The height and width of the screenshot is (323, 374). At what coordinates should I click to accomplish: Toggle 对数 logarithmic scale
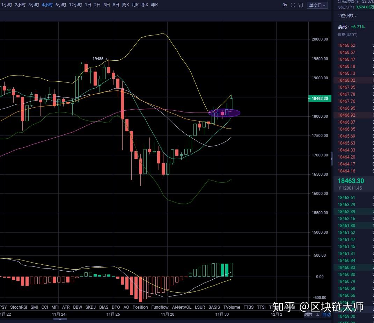tap(308, 314)
